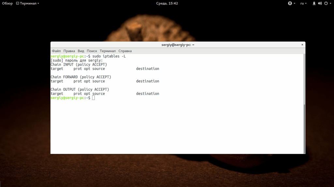Viewport: 334px width, 187px height.
Task: Expand the system menu arrow at far right
Action: (x=331, y=3)
